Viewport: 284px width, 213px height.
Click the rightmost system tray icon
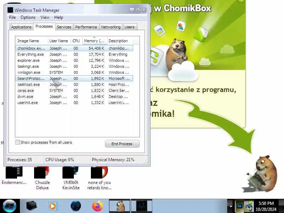(x=250, y=206)
